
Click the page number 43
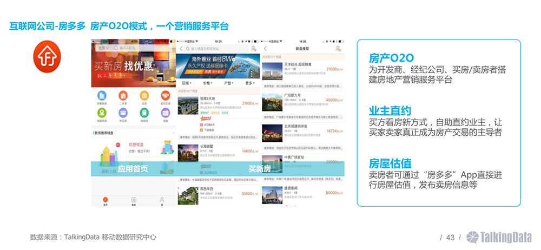point(450,238)
